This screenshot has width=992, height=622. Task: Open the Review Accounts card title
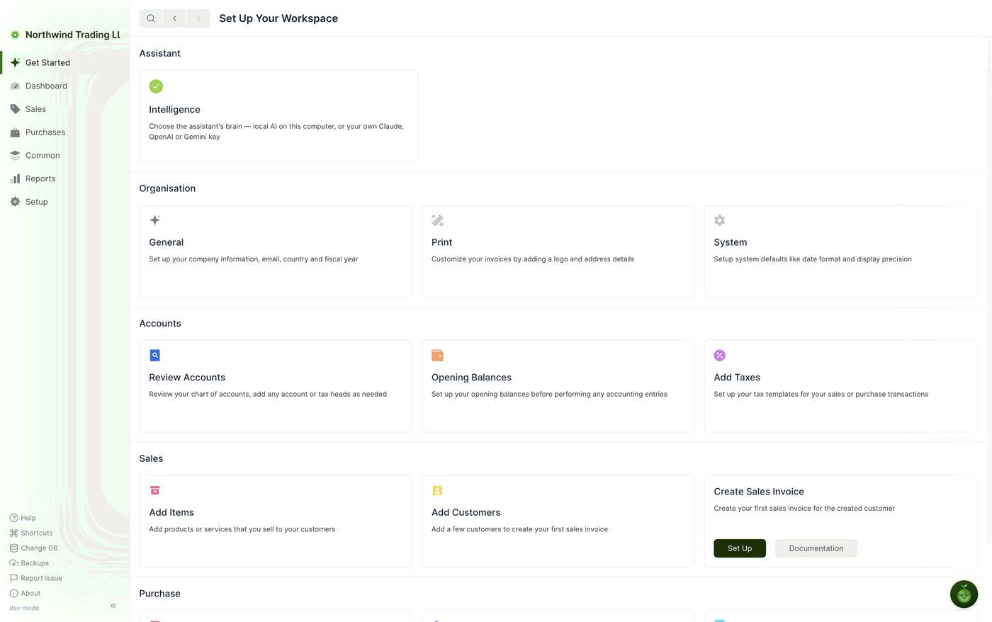click(x=187, y=378)
